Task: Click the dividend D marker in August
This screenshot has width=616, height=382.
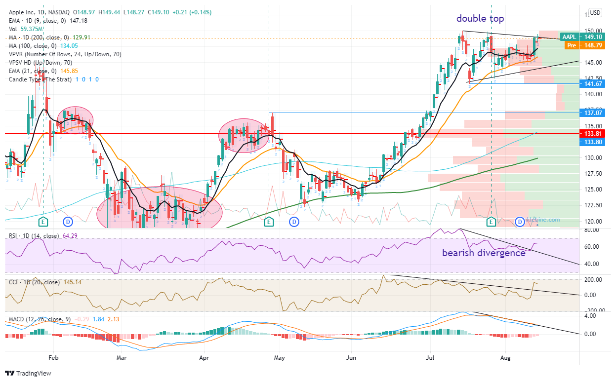Action: click(520, 221)
